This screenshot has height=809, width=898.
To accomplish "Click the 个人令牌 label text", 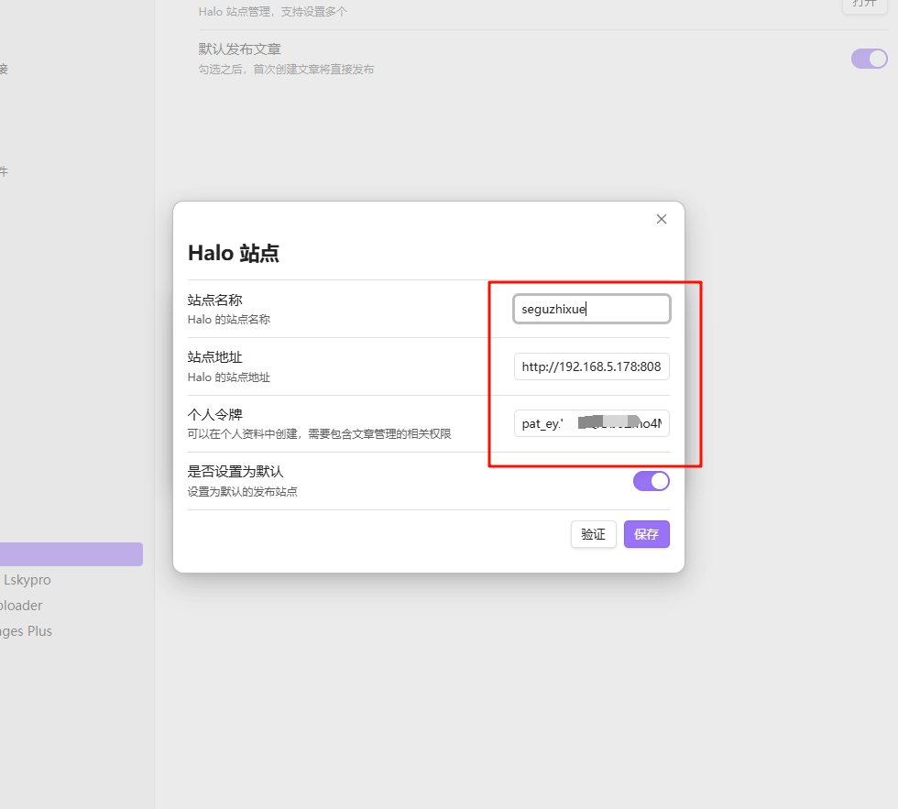I will pos(214,414).
